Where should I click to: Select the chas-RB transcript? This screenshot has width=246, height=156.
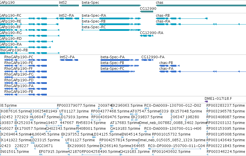pos(182,18)
